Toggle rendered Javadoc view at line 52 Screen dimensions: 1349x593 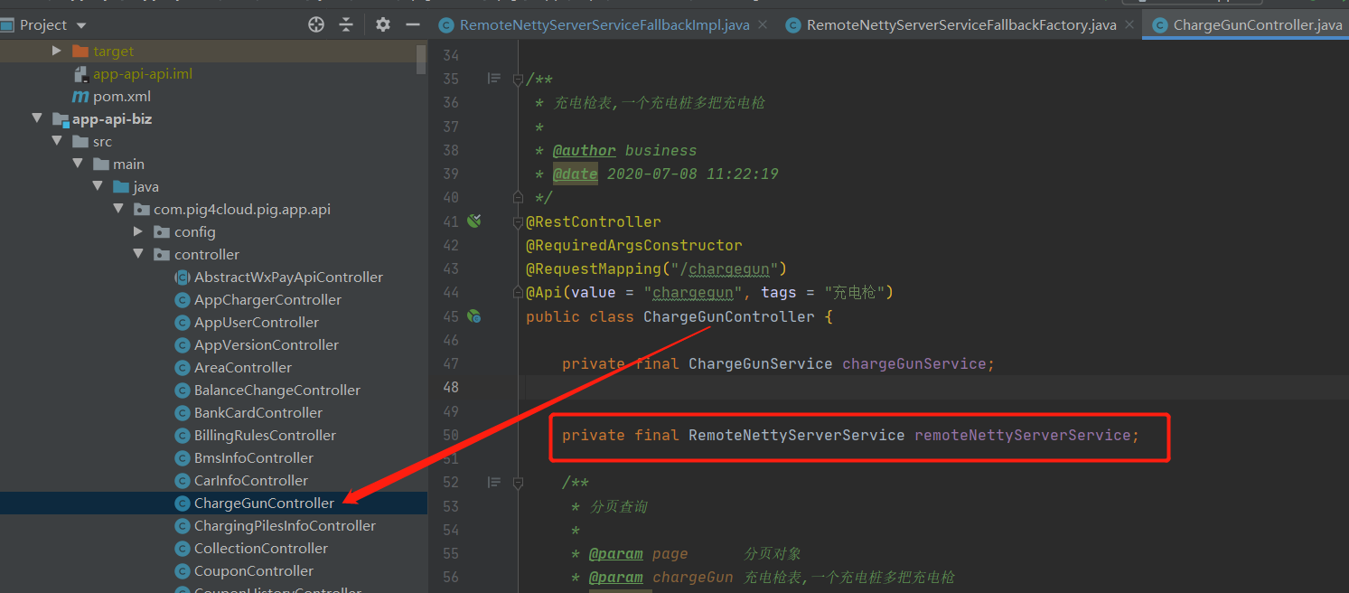(x=493, y=483)
